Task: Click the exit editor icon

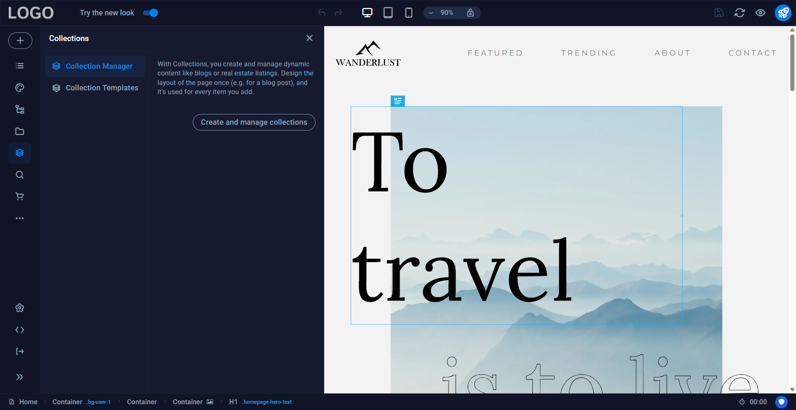Action: coord(19,352)
